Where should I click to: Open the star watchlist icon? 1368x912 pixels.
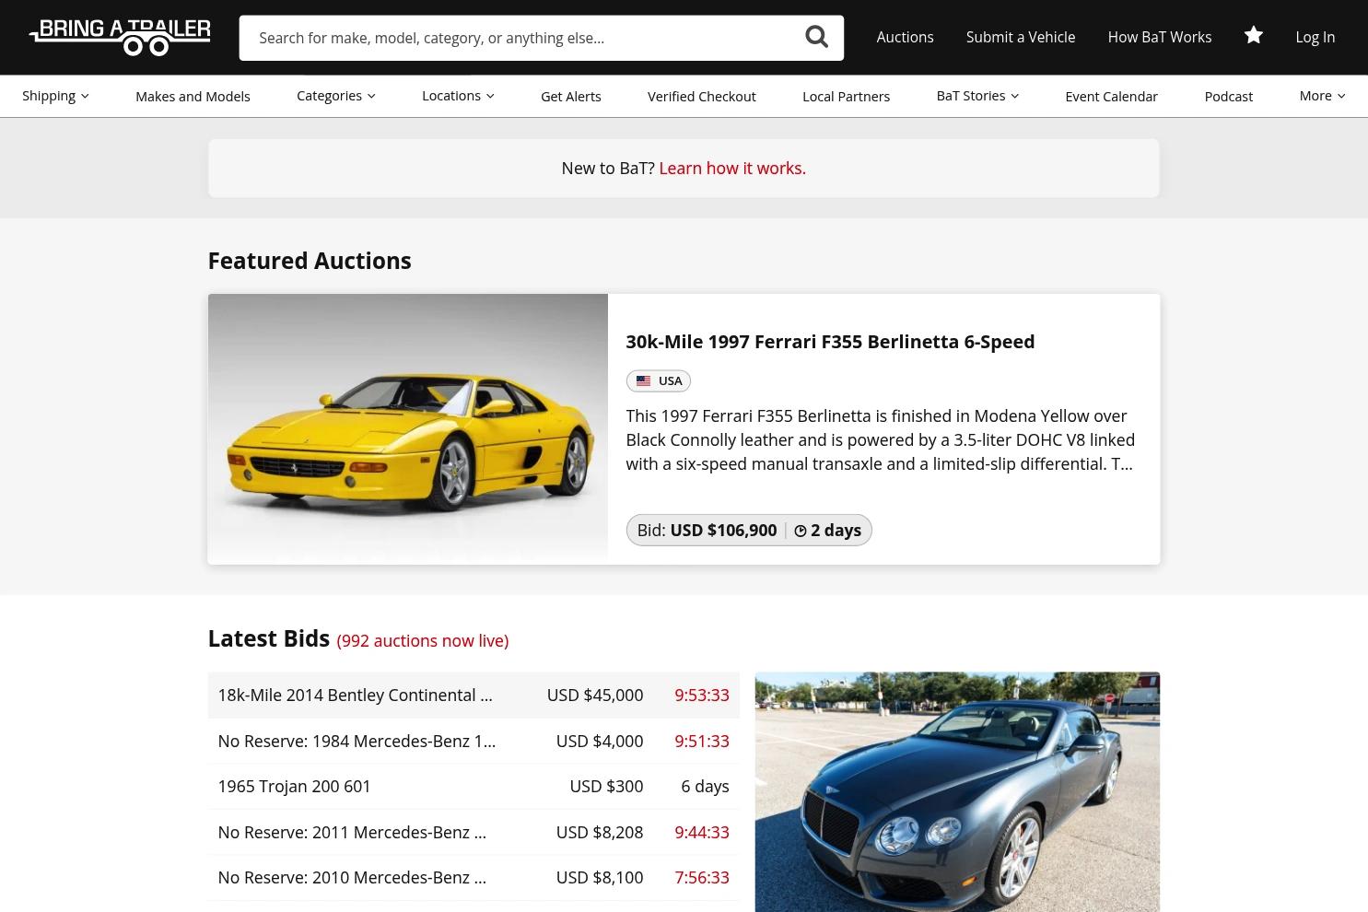pyautogui.click(x=1253, y=36)
